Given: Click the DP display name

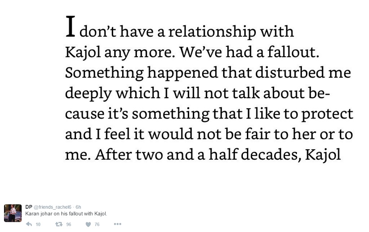Looking at the screenshot, I should click(29, 207).
